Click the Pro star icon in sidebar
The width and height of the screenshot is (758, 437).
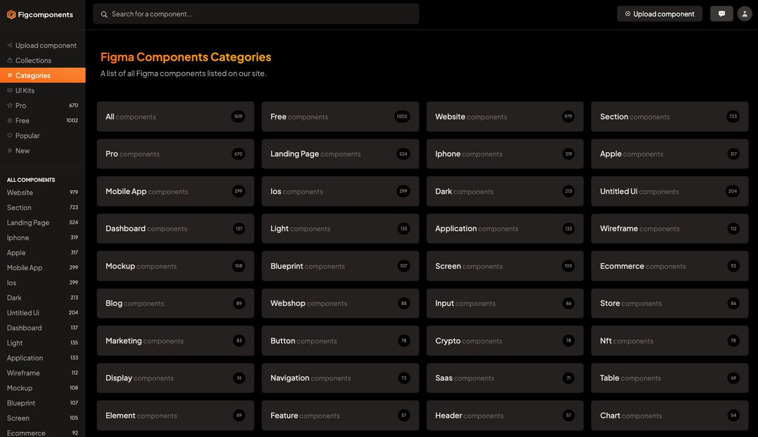click(9, 105)
